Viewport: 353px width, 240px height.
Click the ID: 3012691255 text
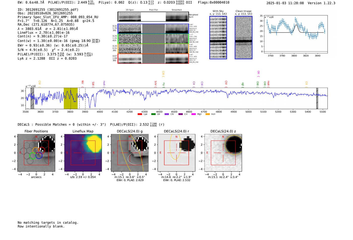[31, 10]
